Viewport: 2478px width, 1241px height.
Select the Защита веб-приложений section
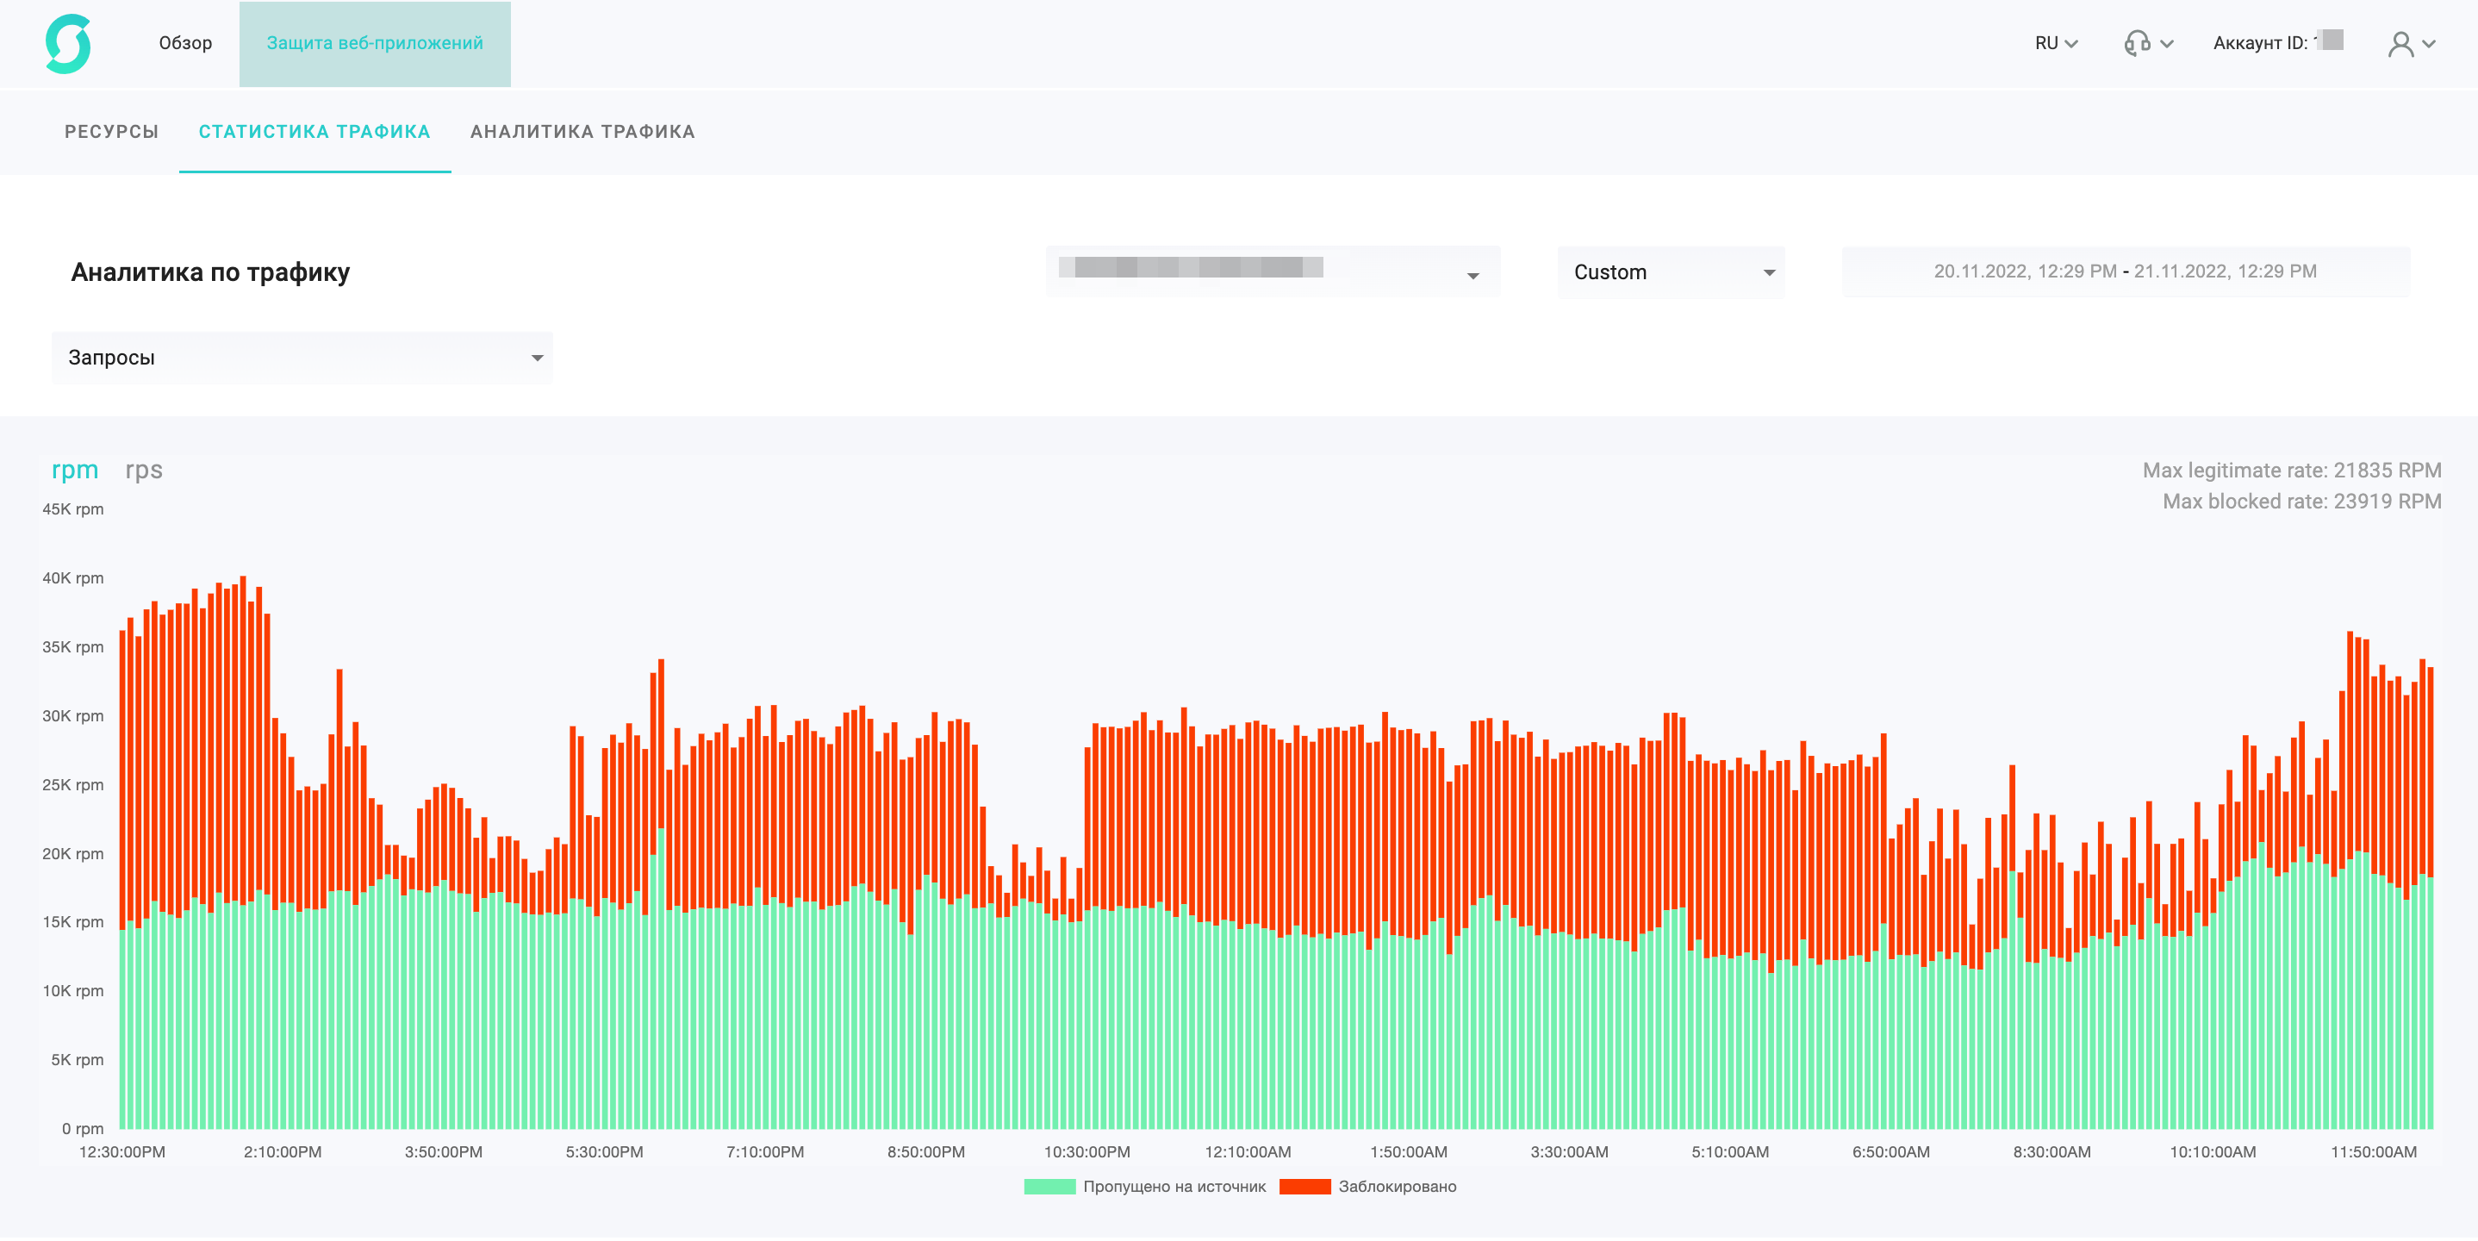(x=374, y=43)
